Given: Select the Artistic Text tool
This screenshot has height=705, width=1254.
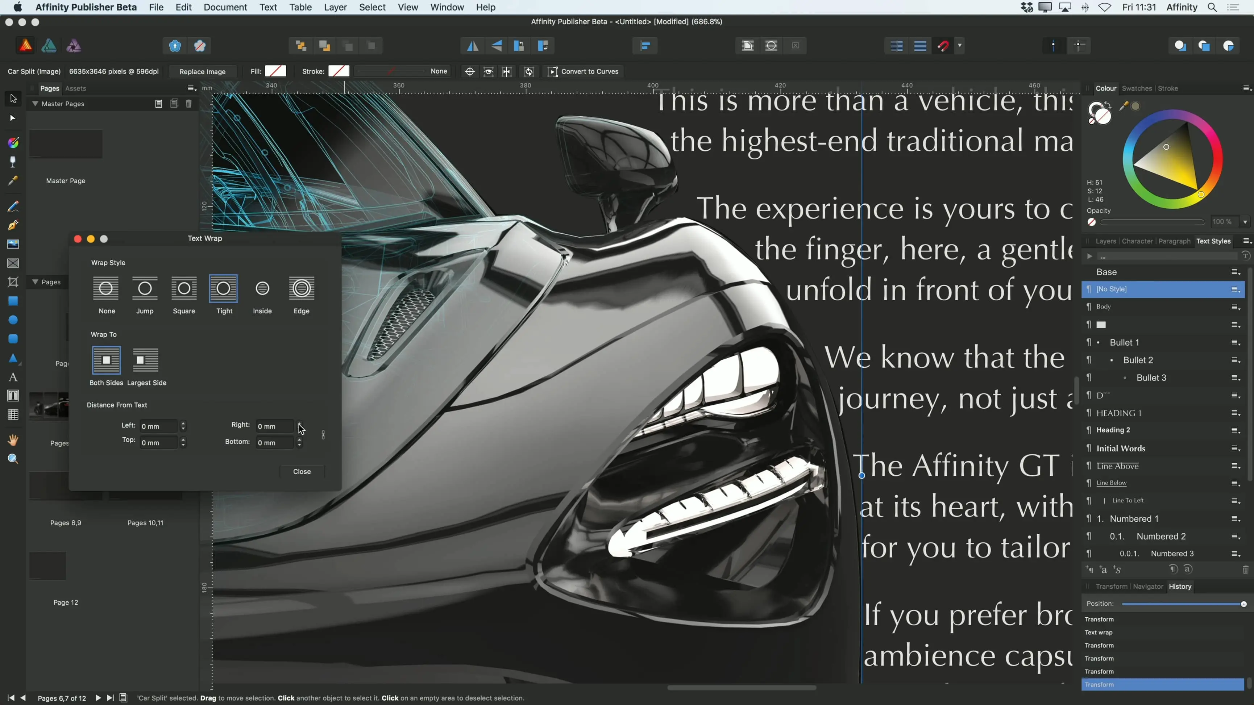Looking at the screenshot, I should click(13, 377).
